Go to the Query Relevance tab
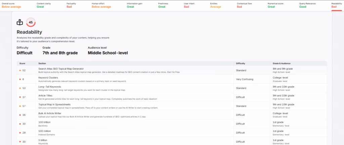Viewport: 344px width, 145px height. tap(308, 5)
